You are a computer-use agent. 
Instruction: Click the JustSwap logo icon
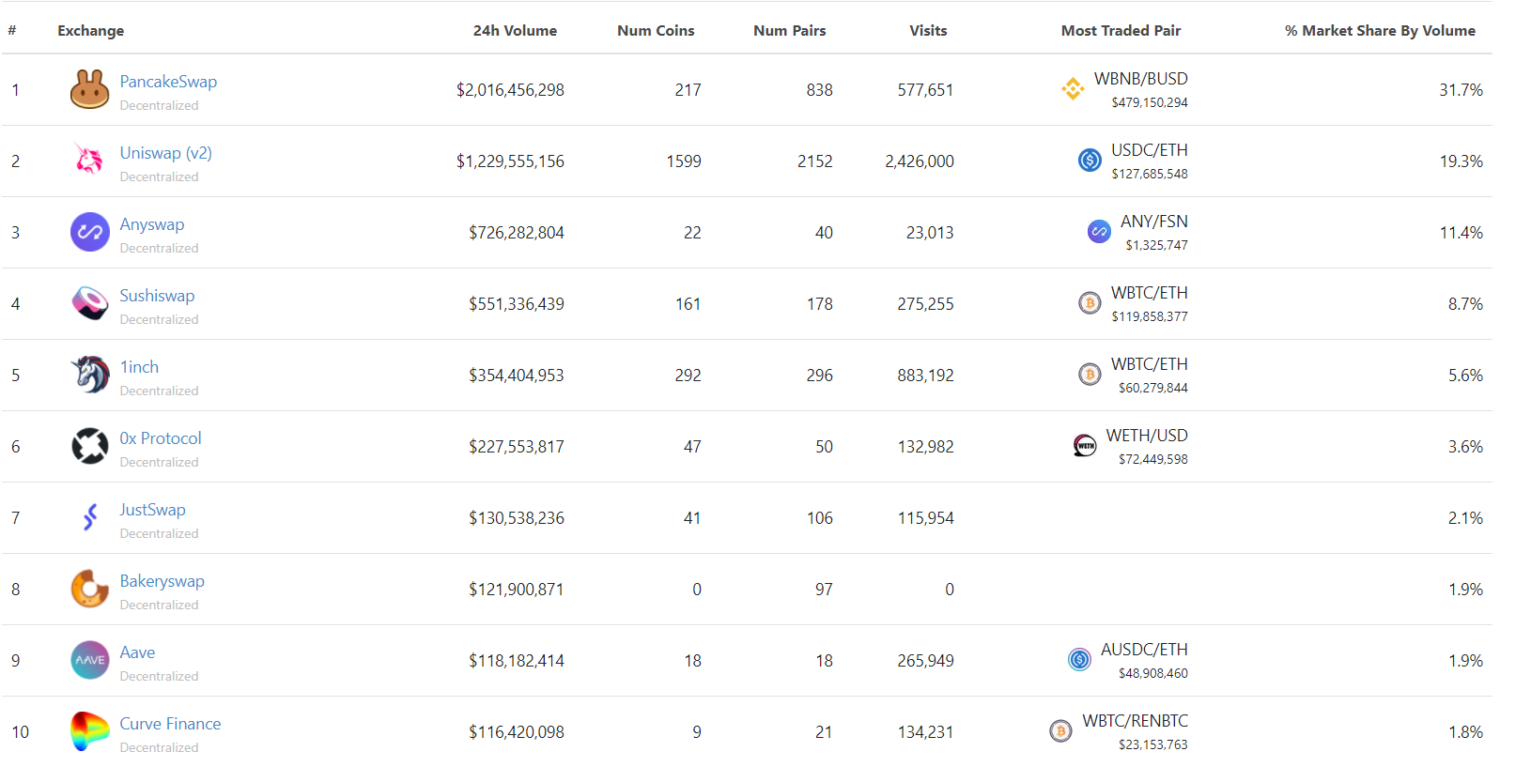[90, 517]
